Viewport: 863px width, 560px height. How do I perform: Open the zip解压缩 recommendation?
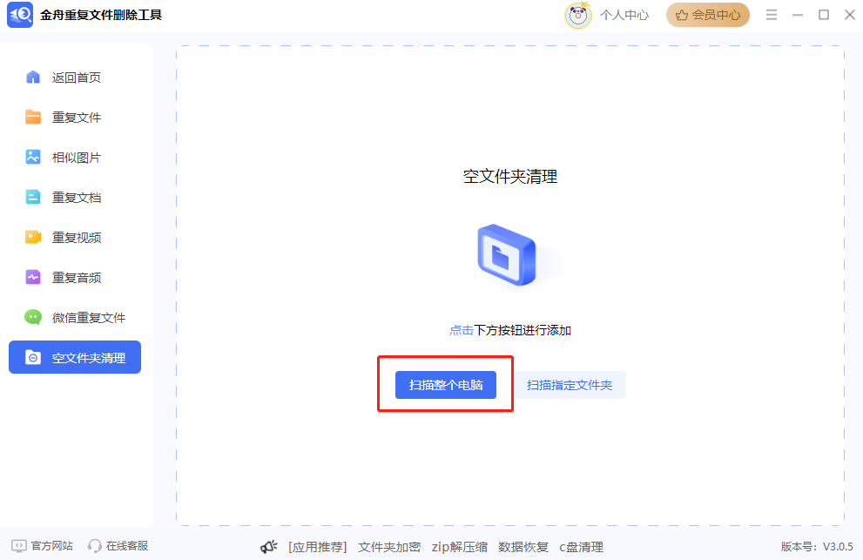pos(460,547)
